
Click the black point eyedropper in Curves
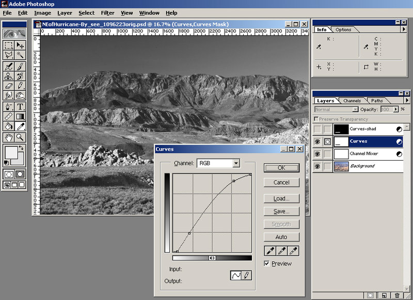pos(270,251)
